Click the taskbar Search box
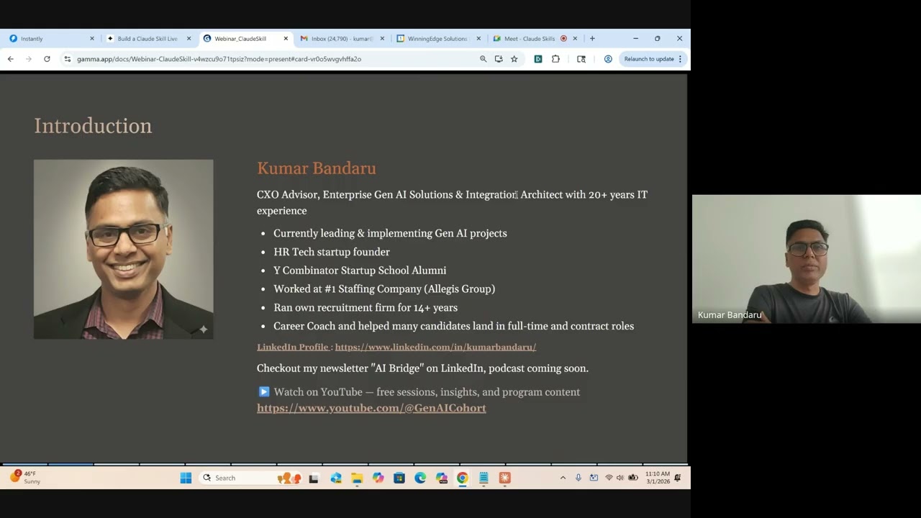The image size is (921, 518). tap(250, 478)
